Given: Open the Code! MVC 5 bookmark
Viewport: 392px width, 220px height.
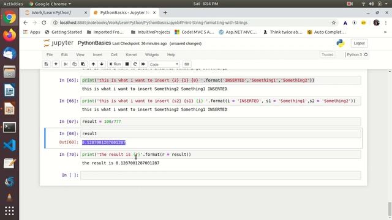Looking at the screenshot, I should pos(195,32).
